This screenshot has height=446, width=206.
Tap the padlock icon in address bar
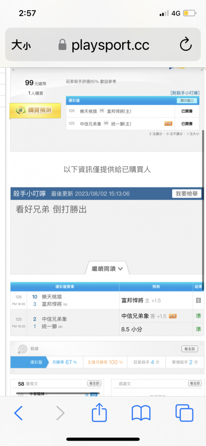[x=62, y=45]
